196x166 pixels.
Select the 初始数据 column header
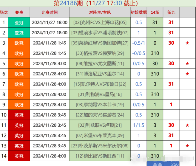pyautogui.click(x=139, y=12)
